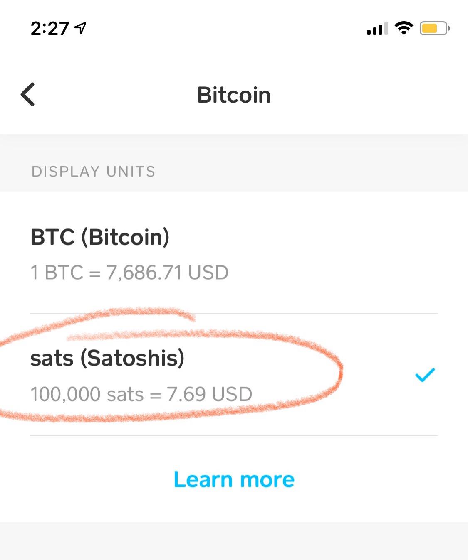Tap the 100,000 sats = 7.69 USD rate
The height and width of the screenshot is (560, 468).
click(x=141, y=394)
